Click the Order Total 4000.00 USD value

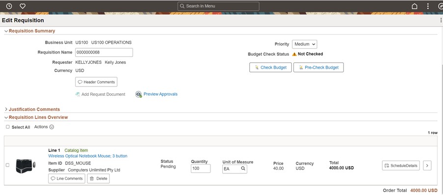pos(424,191)
